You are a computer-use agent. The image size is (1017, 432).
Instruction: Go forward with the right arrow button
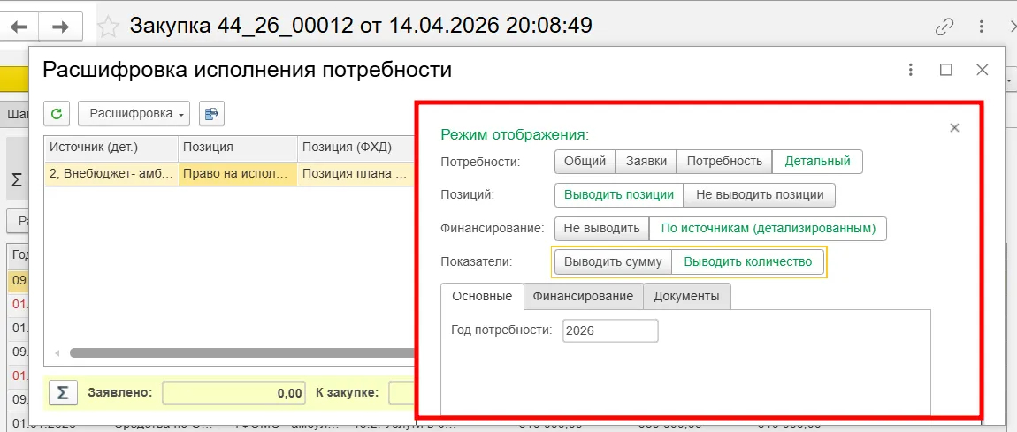pyautogui.click(x=60, y=27)
